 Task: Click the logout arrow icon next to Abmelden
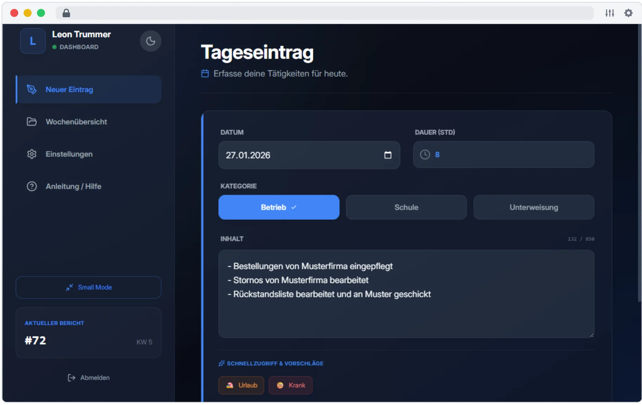click(x=71, y=378)
